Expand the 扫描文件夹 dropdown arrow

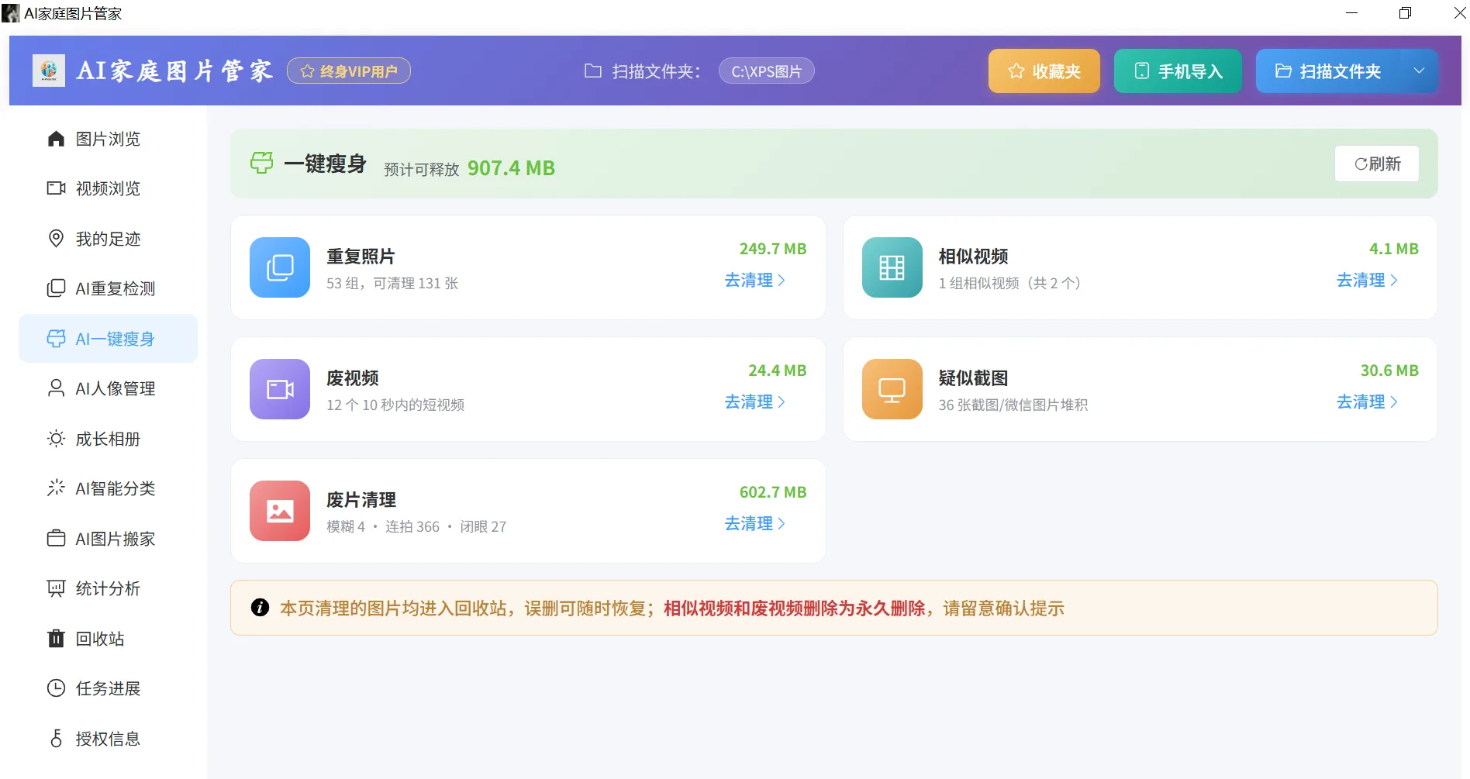point(1419,71)
